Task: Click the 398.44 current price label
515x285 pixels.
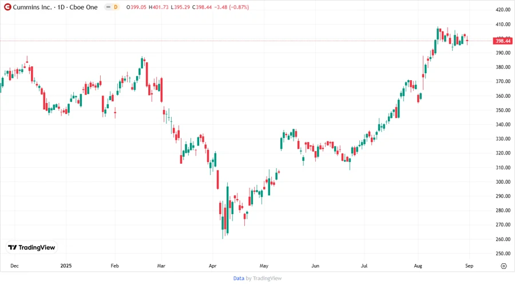Action: click(x=503, y=41)
